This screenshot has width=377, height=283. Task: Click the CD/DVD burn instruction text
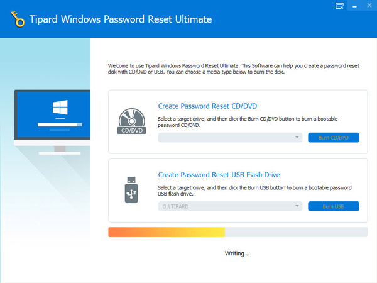248,122
